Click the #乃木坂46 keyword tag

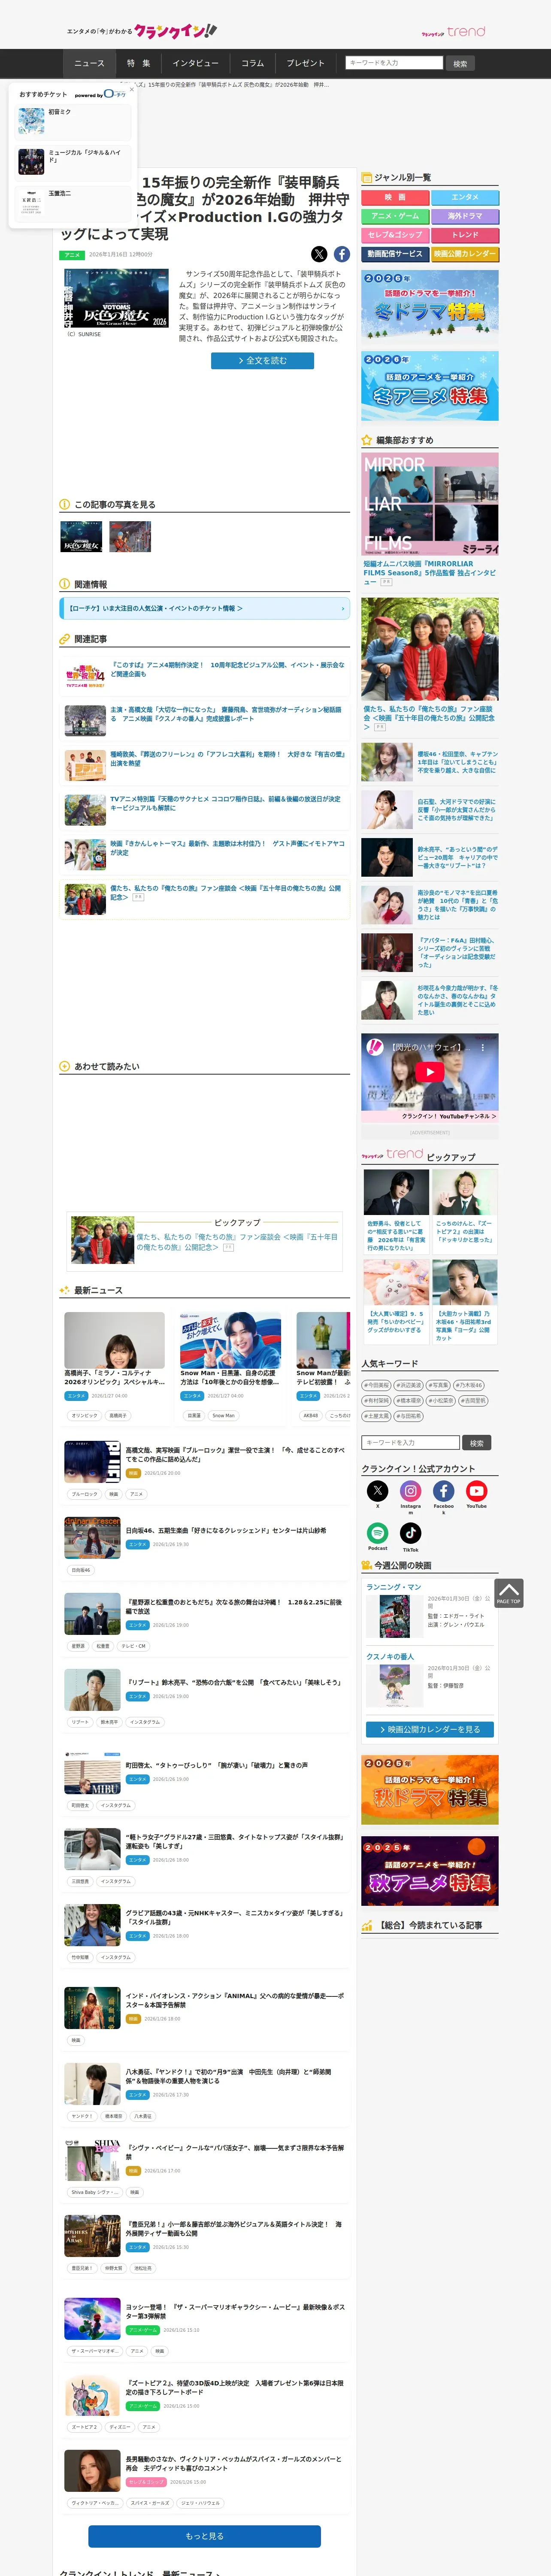(x=470, y=1385)
